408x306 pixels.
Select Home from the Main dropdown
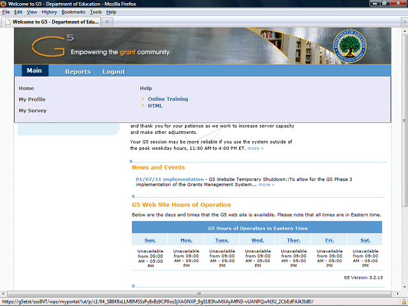point(26,88)
